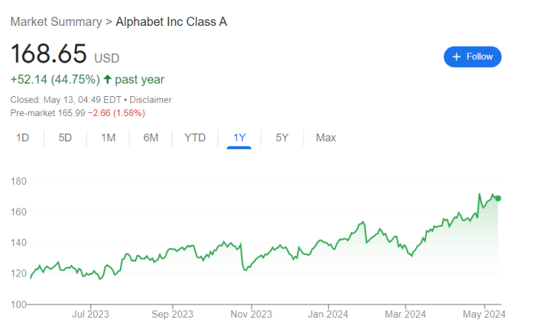This screenshot has height=323, width=533.
Task: Follow Alphabet Inc Class A stock
Action: (472, 57)
